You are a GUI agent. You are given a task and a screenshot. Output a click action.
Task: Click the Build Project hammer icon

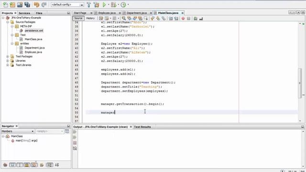[89, 4]
